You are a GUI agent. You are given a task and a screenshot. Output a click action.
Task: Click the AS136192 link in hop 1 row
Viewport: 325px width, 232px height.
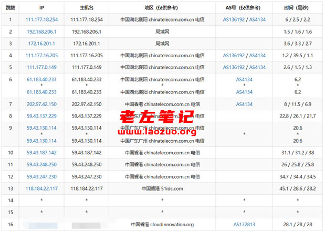point(234,19)
